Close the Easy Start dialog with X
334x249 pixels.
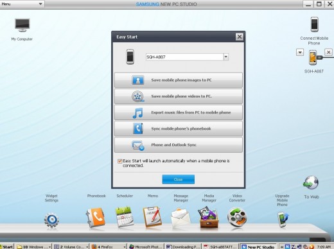pos(240,37)
